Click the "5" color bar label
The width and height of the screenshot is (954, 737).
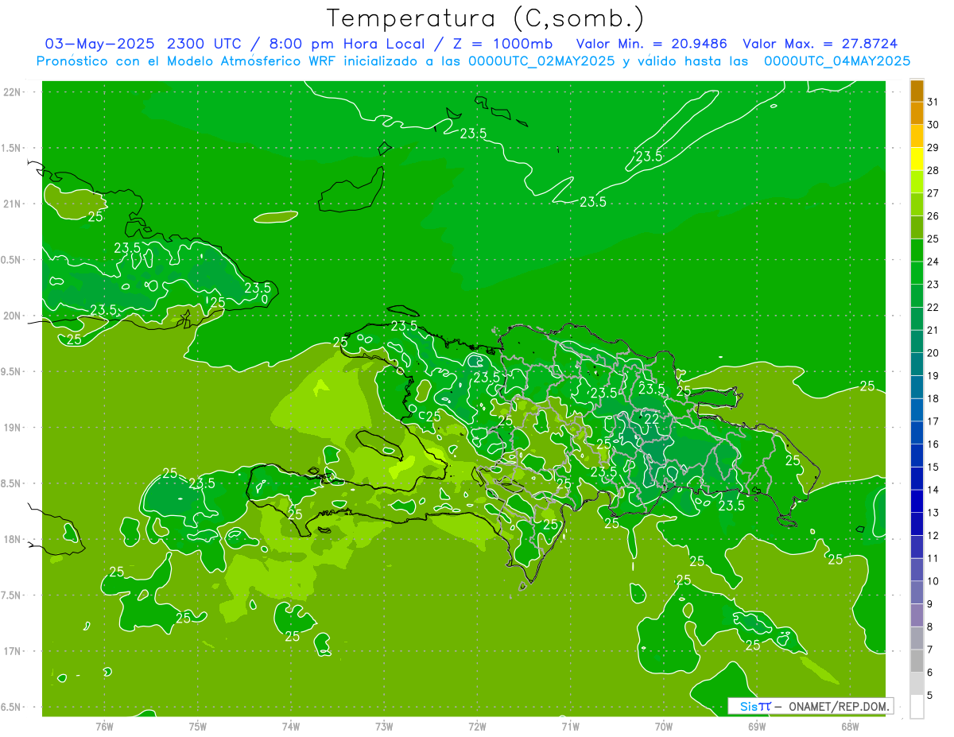coord(930,696)
